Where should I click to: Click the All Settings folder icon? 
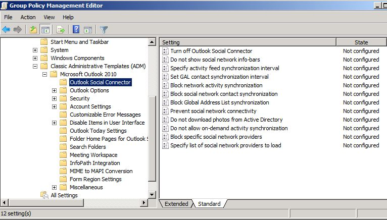pos(44,195)
